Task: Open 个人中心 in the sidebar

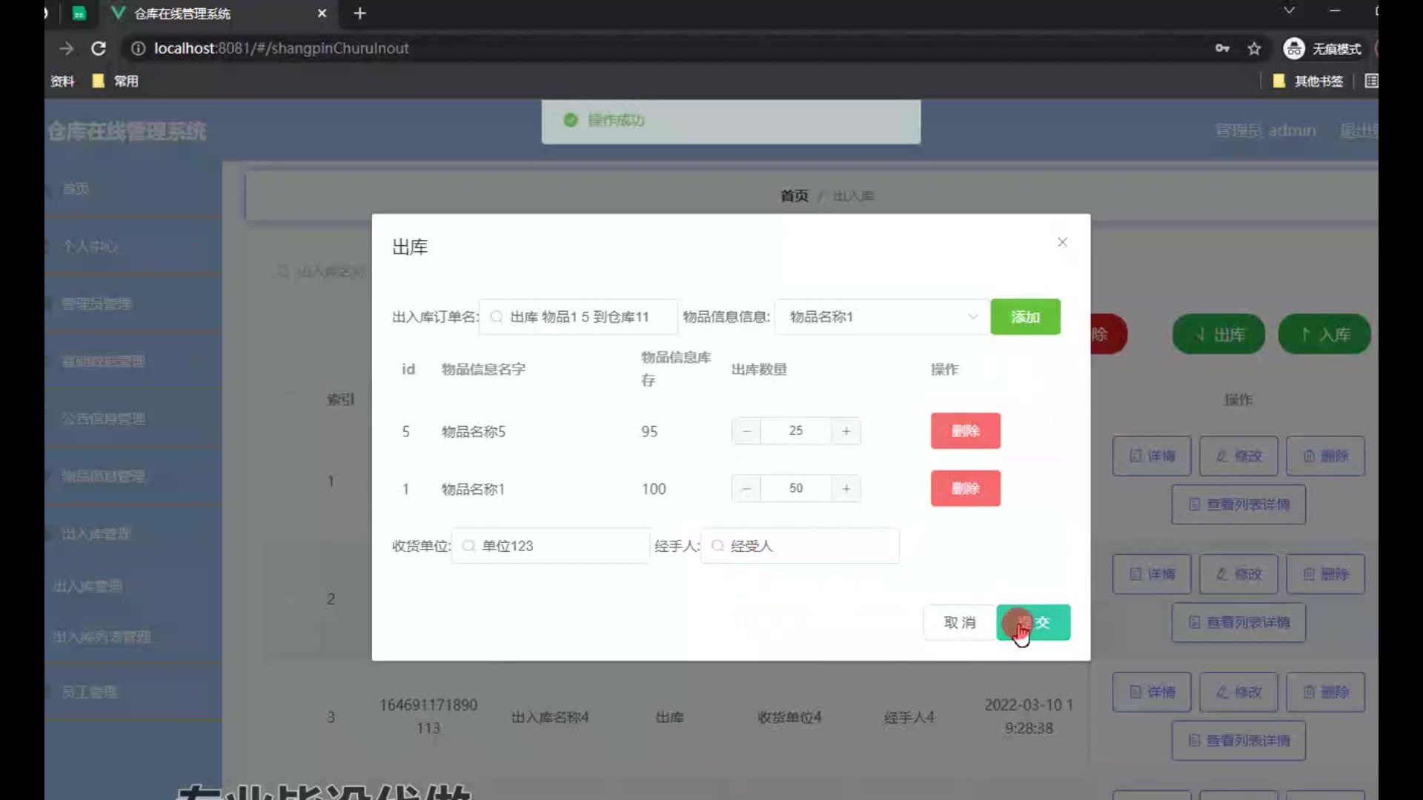Action: [90, 247]
